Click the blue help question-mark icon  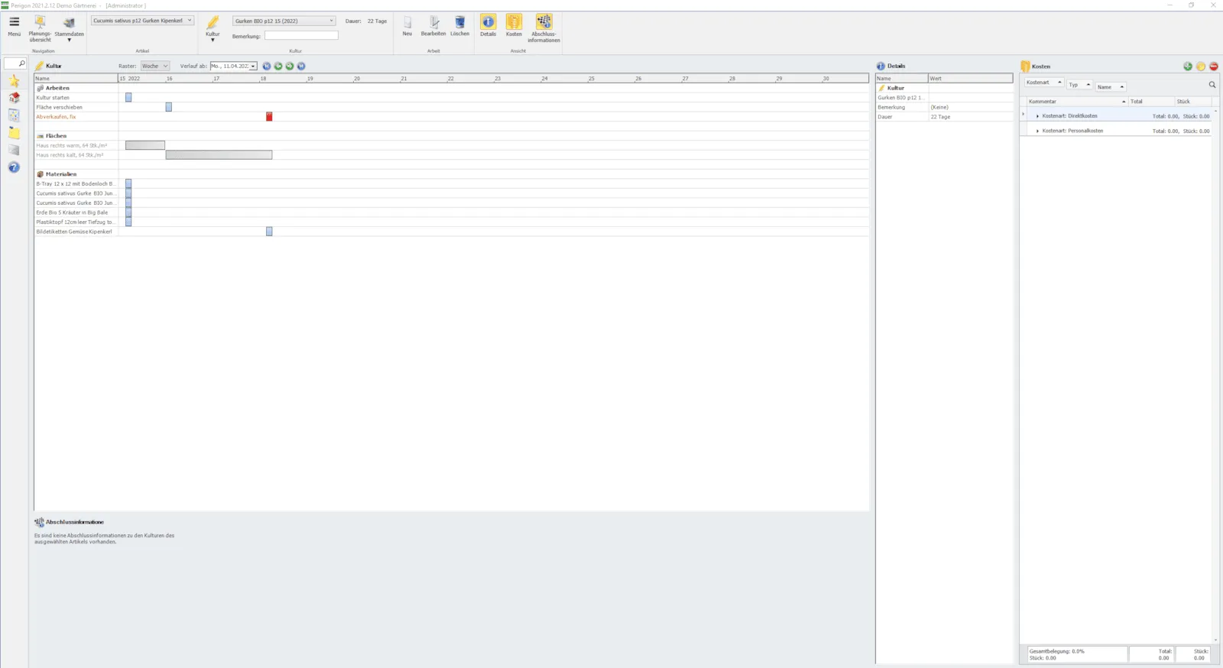point(14,167)
